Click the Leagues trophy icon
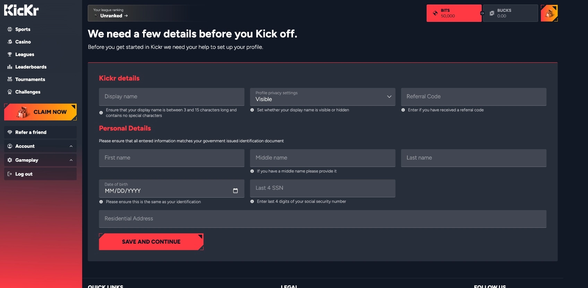 [x=10, y=54]
